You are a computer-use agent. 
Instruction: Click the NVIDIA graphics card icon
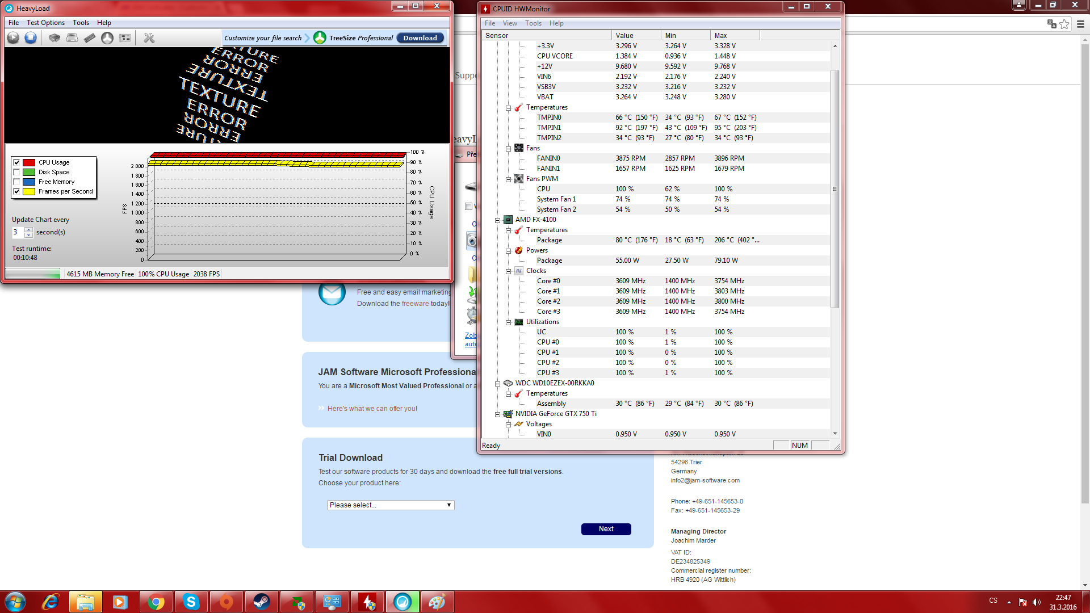508,414
